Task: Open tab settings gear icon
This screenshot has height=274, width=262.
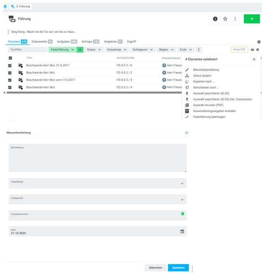Action: tap(259, 42)
